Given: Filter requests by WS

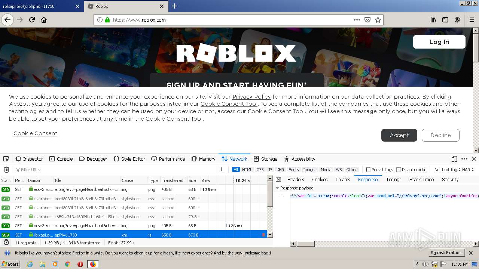Looking at the screenshot, I should point(339,170).
